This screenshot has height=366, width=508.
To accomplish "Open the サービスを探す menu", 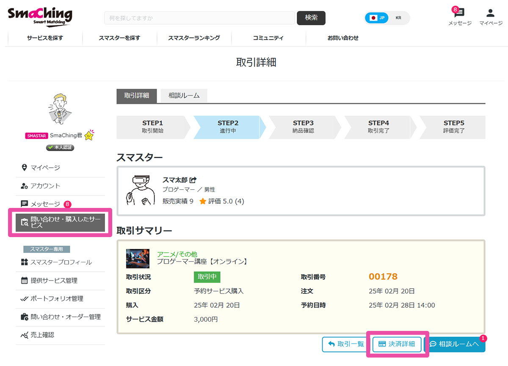I will pyautogui.click(x=45, y=38).
